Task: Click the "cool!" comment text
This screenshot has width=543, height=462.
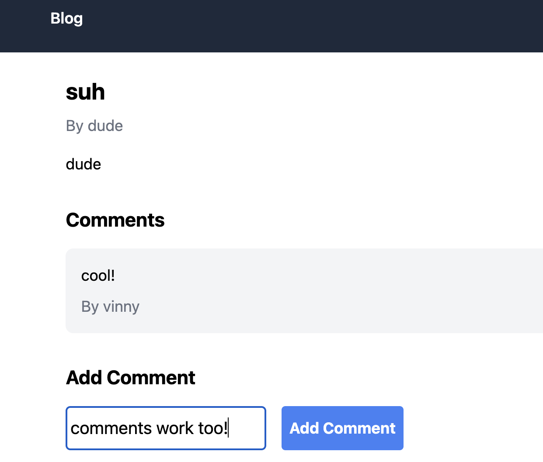Action: tap(98, 276)
